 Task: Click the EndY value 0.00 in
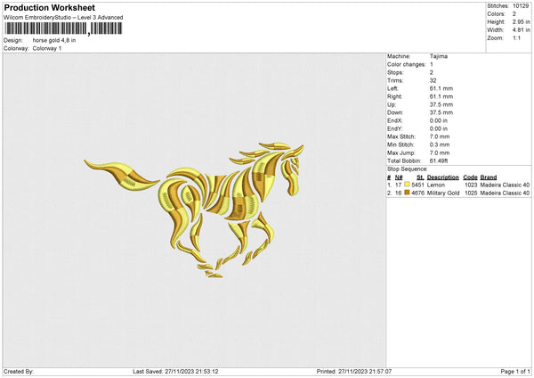click(439, 128)
